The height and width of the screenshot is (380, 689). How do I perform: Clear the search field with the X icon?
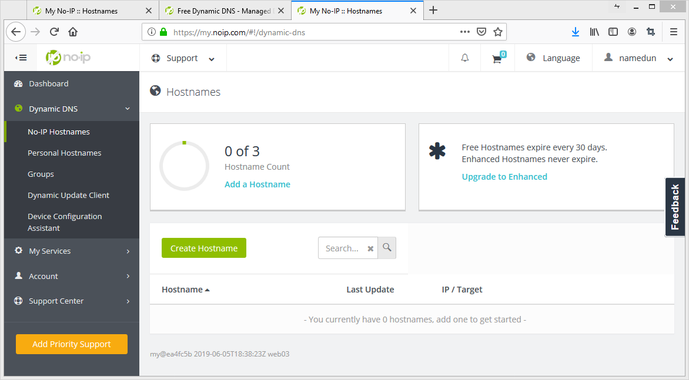click(370, 248)
